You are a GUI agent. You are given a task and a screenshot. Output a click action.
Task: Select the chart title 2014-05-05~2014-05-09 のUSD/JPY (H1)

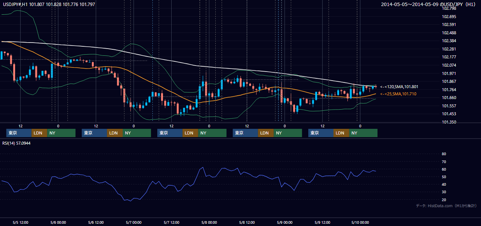[x=429, y=4]
